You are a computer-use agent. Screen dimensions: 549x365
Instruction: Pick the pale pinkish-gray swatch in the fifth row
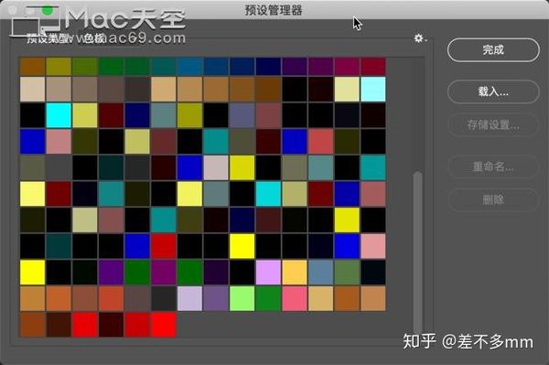[x=216, y=167]
